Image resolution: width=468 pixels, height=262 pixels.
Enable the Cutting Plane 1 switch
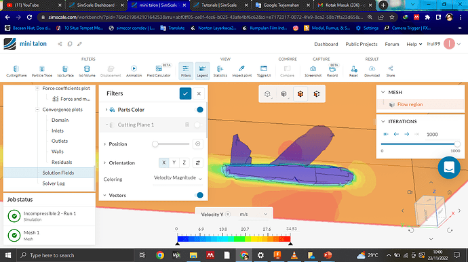point(198,125)
